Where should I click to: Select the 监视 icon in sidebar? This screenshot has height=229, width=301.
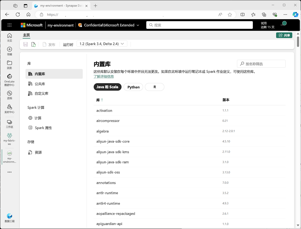pos(9,93)
